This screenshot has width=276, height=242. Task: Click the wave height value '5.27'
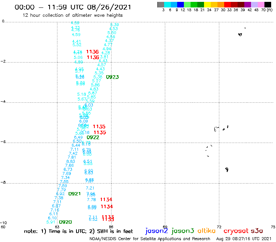tap(97, 81)
